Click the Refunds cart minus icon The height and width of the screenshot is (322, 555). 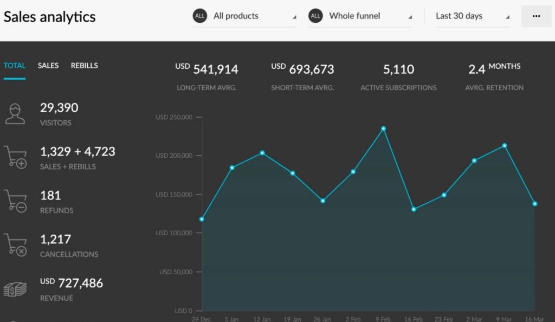pyautogui.click(x=15, y=201)
